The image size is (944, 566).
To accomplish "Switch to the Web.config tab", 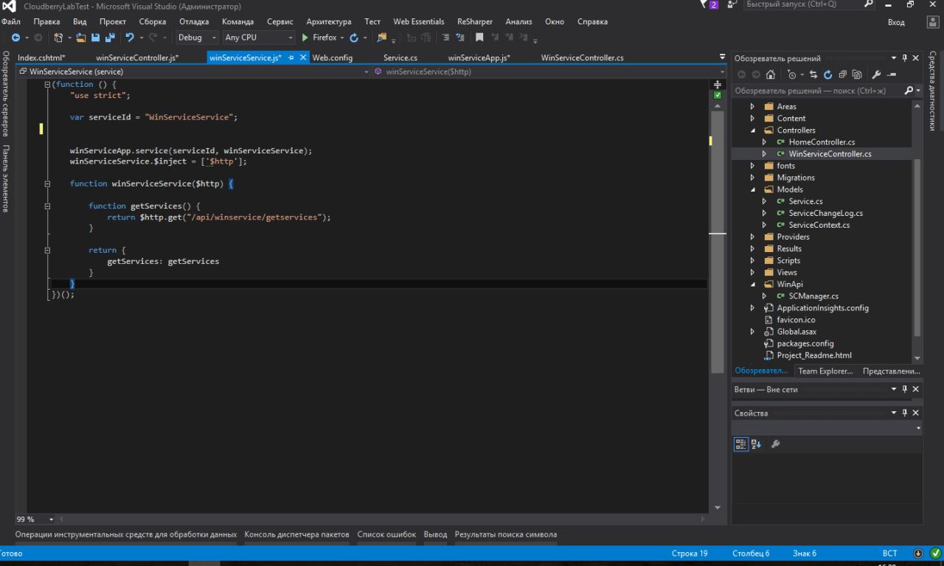I will coord(332,57).
